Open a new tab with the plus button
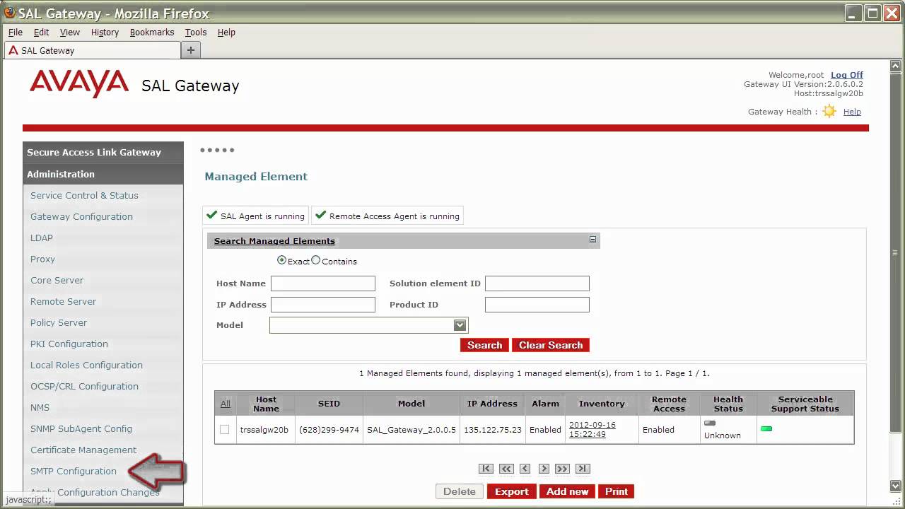Image resolution: width=905 pixels, height=509 pixels. coord(190,50)
